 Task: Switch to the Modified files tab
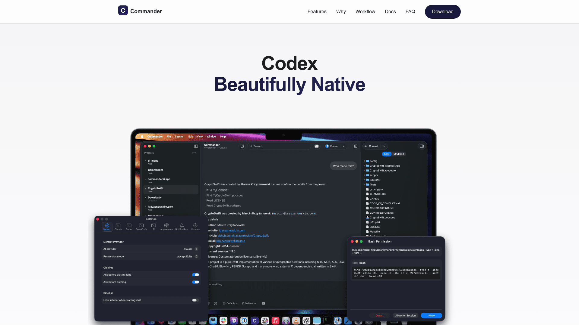tap(398, 154)
